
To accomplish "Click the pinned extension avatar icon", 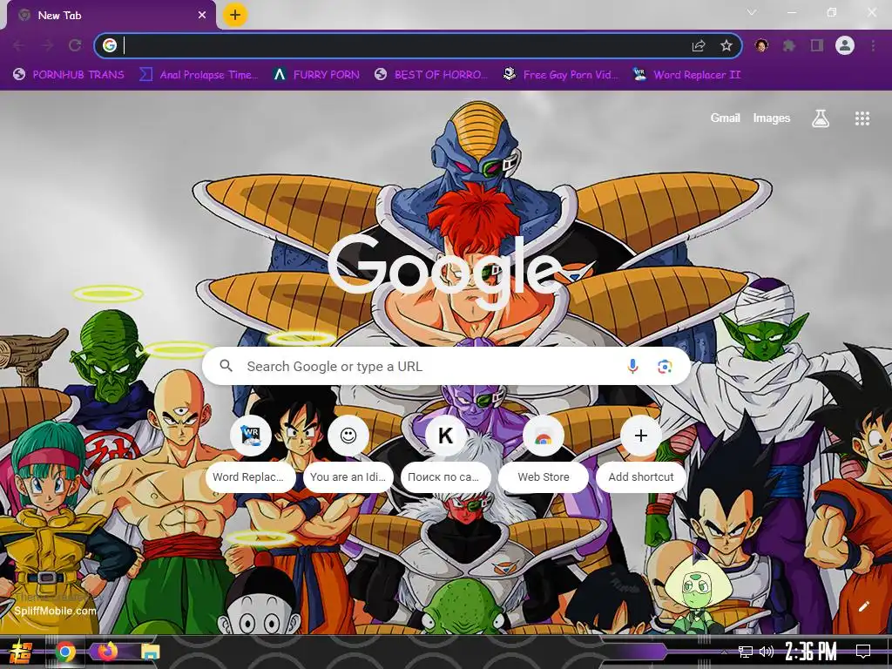I will click(x=761, y=45).
